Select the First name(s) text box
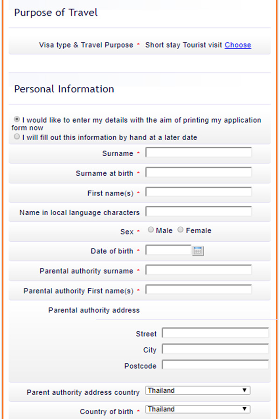This screenshot has width=279, height=419. point(199,192)
